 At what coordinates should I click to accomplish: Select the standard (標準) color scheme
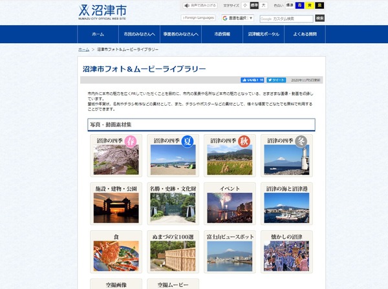(290, 5)
